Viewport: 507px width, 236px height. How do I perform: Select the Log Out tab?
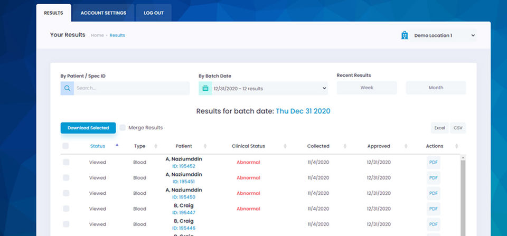click(x=154, y=13)
